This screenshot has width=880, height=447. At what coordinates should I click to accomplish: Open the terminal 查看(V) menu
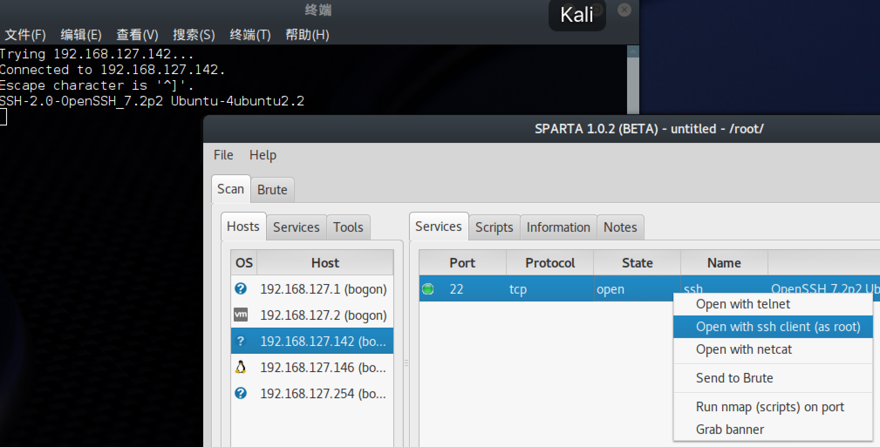click(137, 35)
